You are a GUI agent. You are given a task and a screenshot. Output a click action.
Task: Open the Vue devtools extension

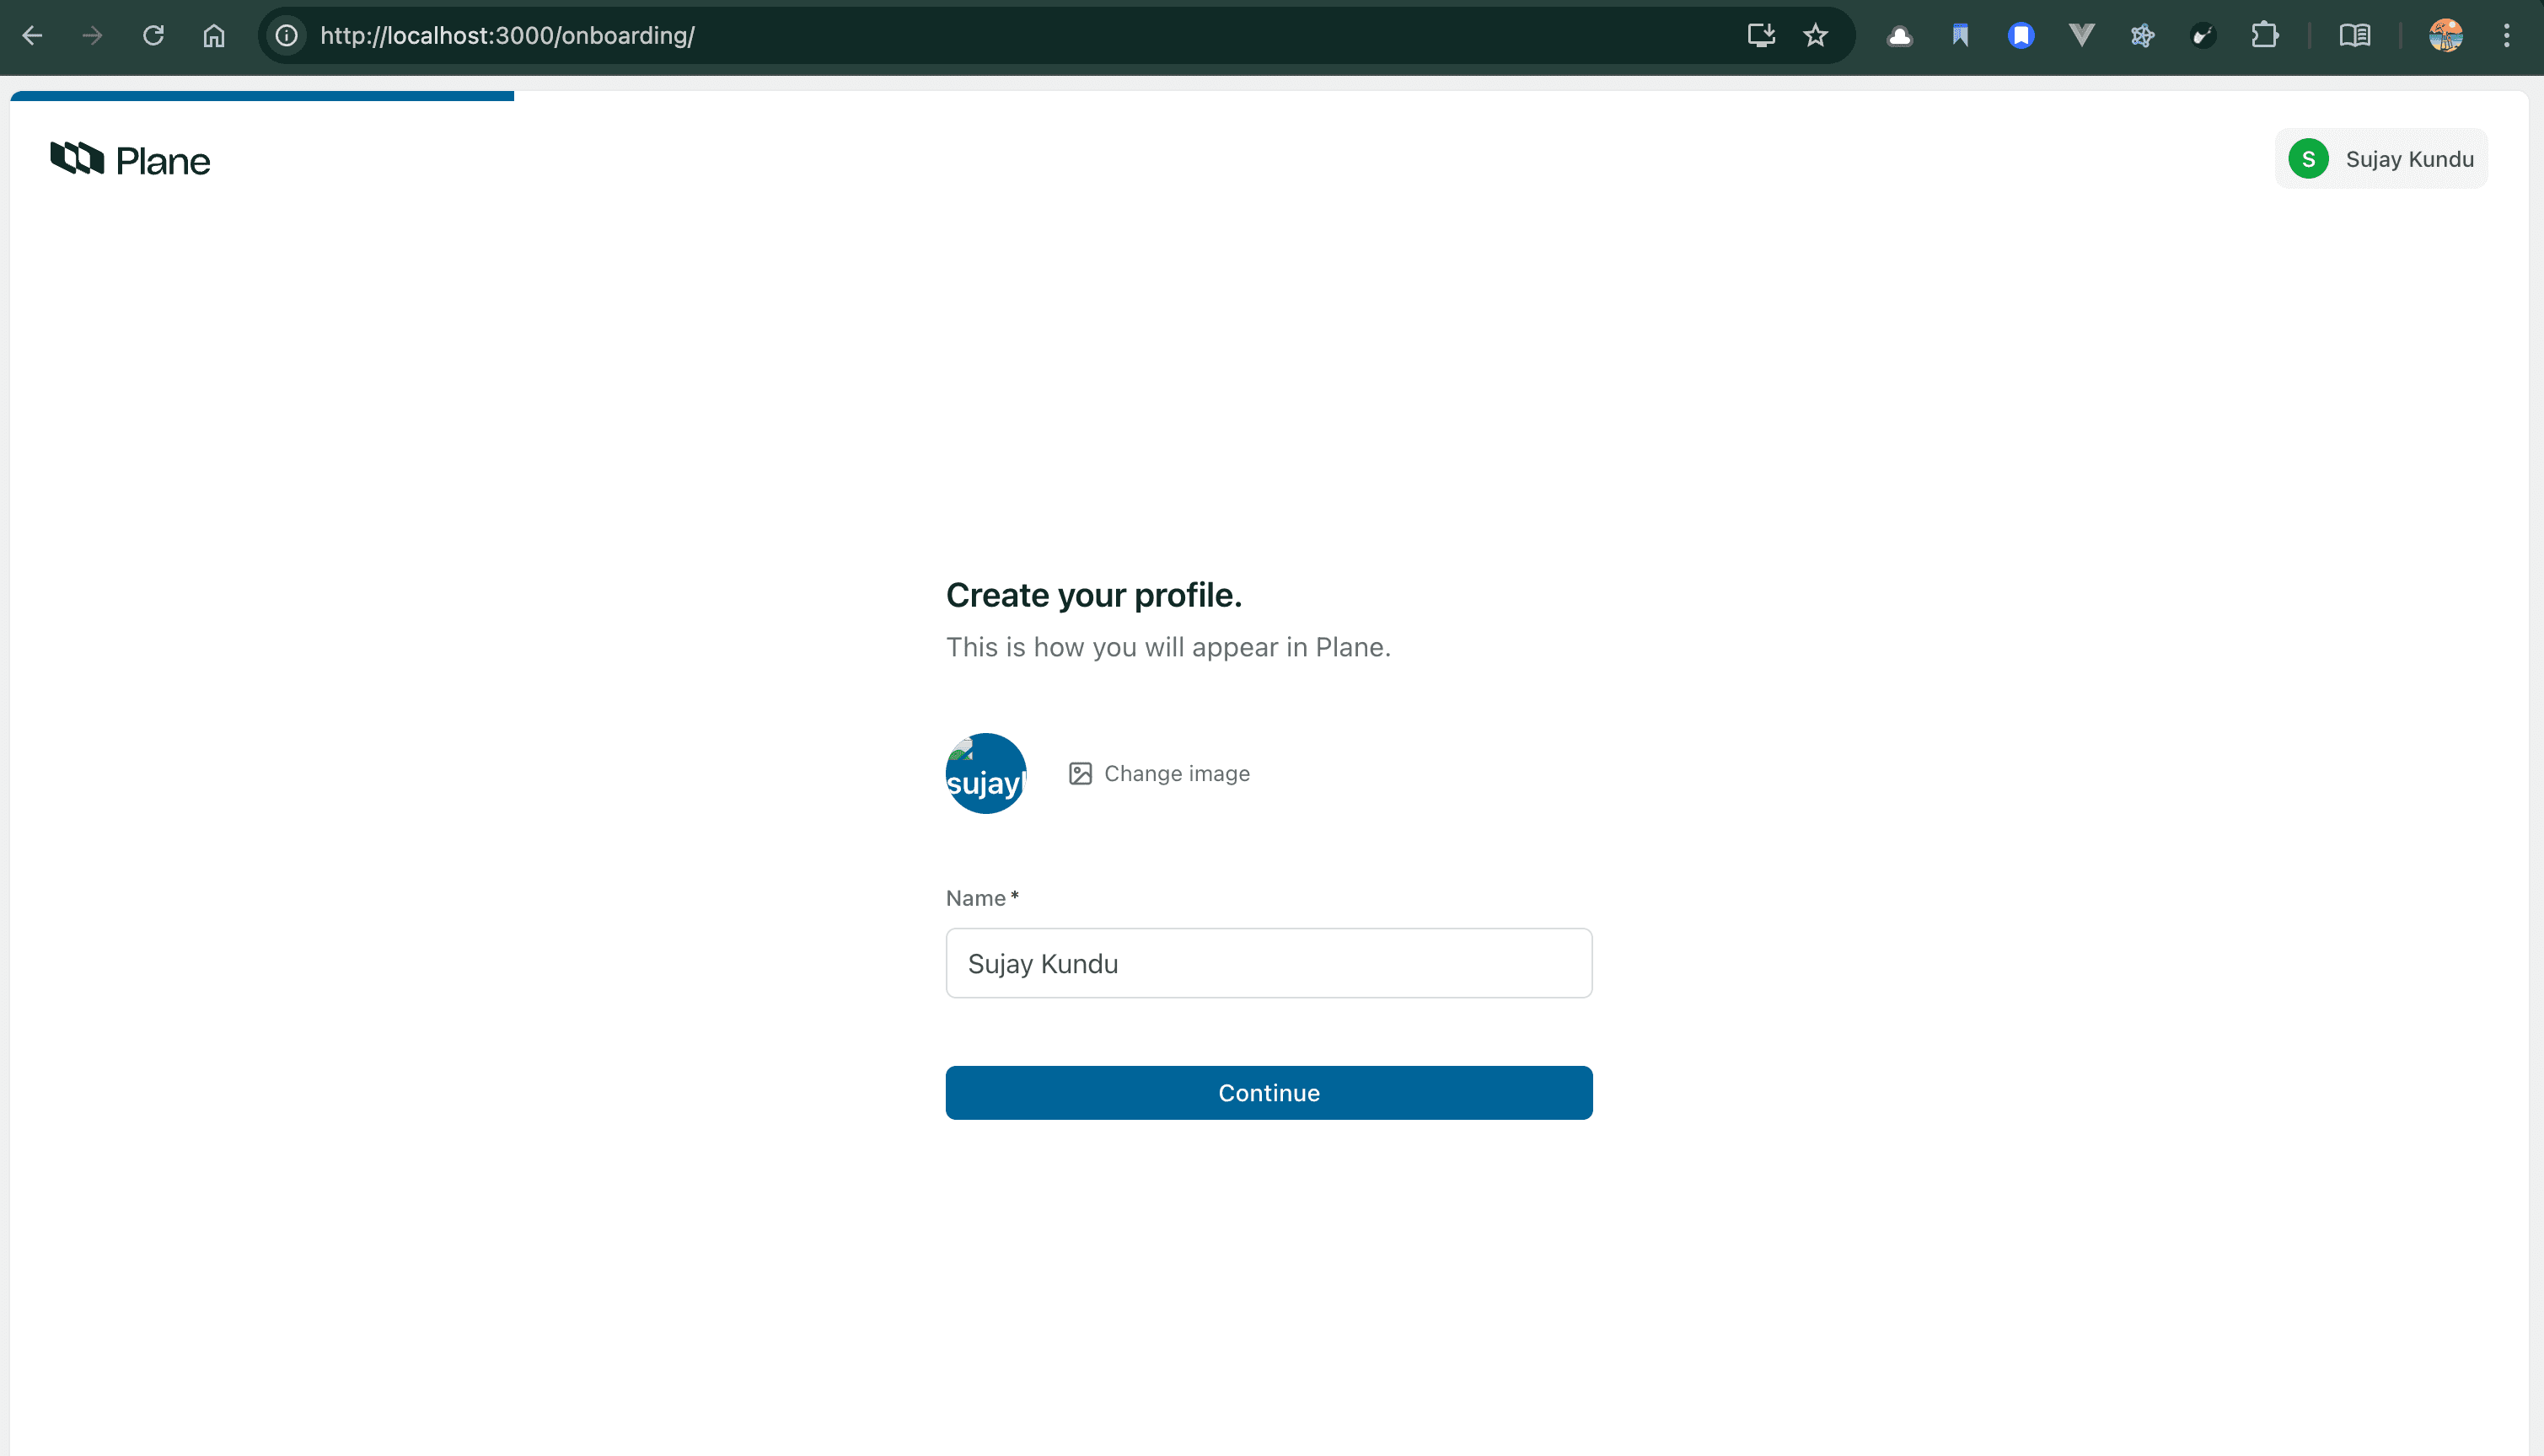(x=2082, y=36)
